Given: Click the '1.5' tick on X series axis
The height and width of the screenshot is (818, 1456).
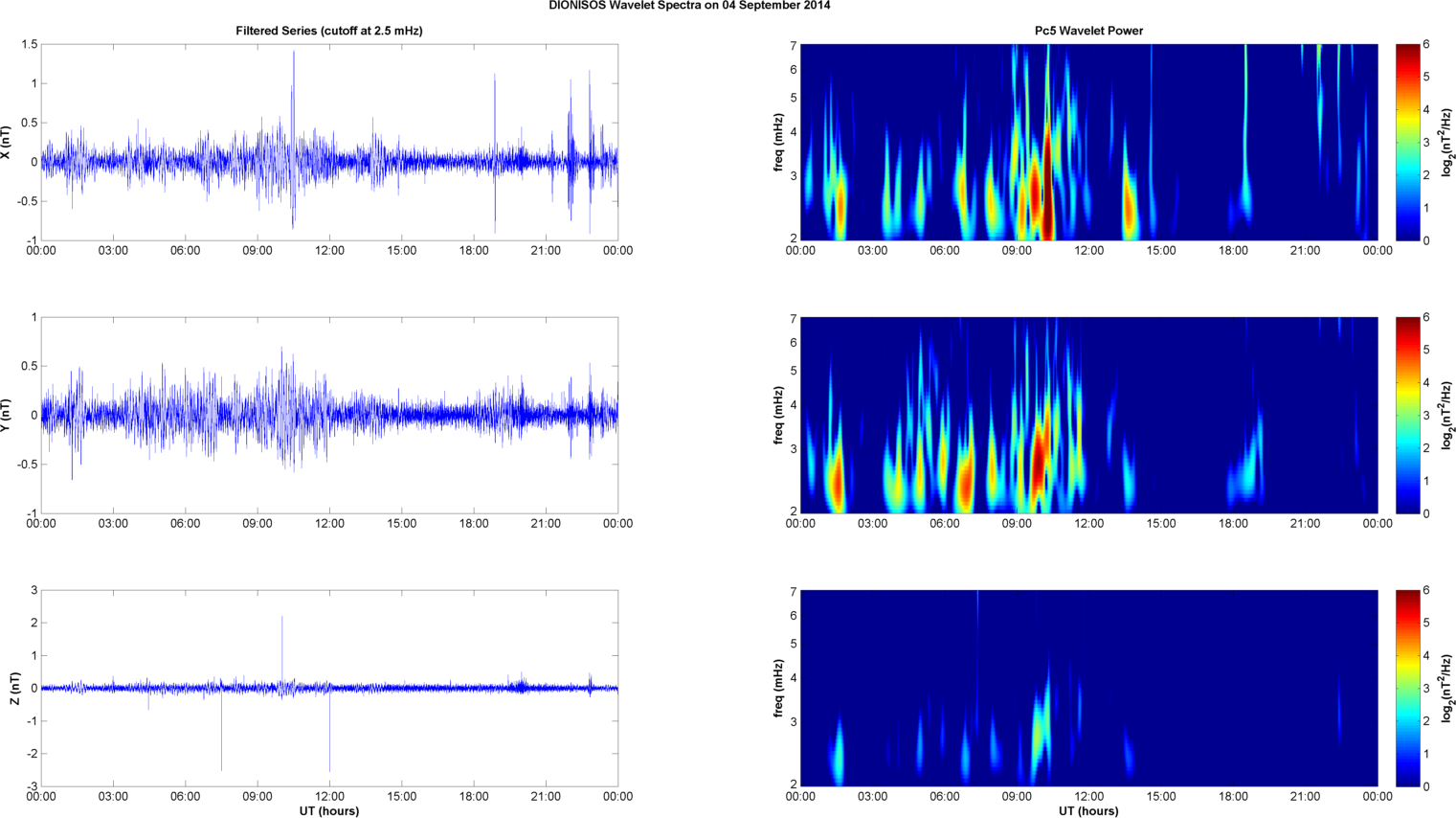Looking at the screenshot, I should click(29, 45).
